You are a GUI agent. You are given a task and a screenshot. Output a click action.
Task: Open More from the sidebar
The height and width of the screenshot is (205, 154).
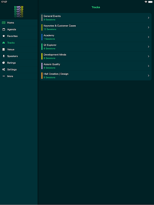point(19,76)
